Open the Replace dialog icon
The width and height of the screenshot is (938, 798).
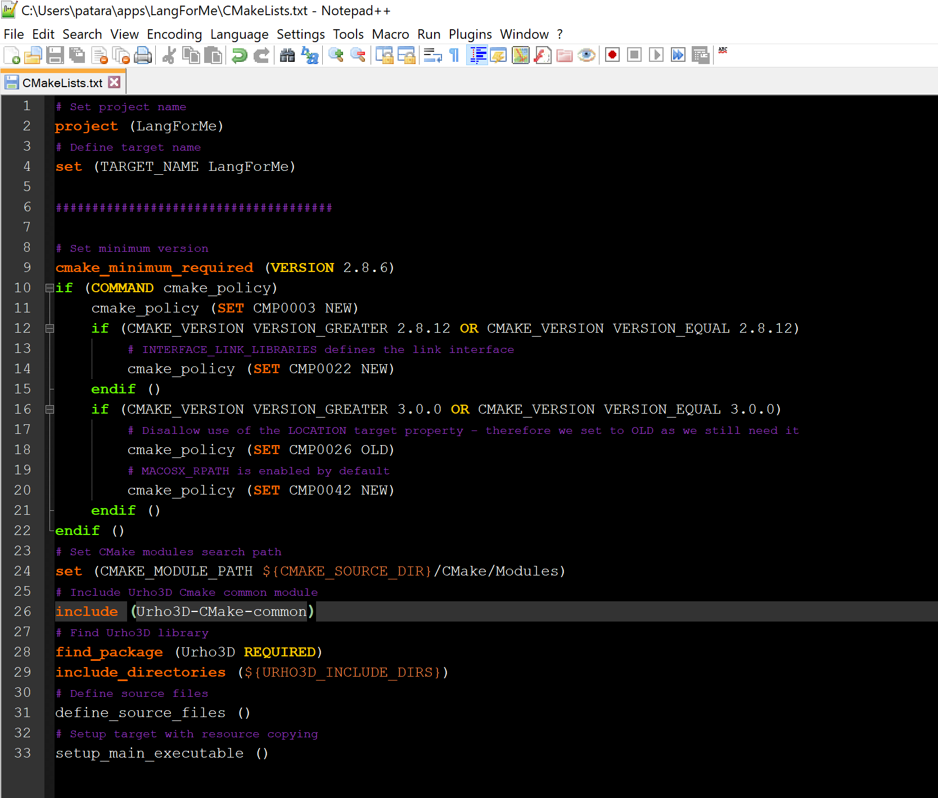pyautogui.click(x=310, y=55)
